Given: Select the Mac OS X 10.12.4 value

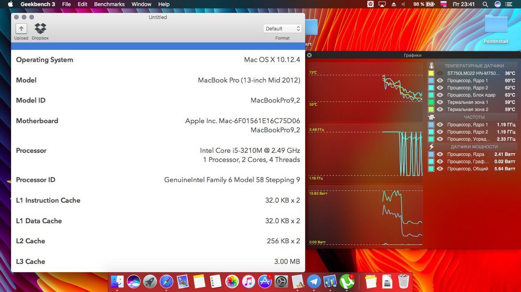Looking at the screenshot, I should click(x=272, y=60).
